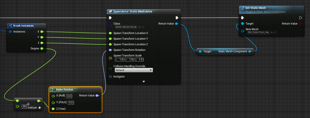Click the Degree output pin
The width and height of the screenshot is (310, 118).
[x=42, y=49]
